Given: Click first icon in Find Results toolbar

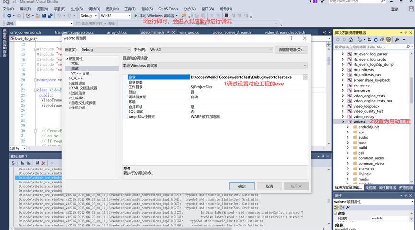Looking at the screenshot, I should click(x=13, y=163).
